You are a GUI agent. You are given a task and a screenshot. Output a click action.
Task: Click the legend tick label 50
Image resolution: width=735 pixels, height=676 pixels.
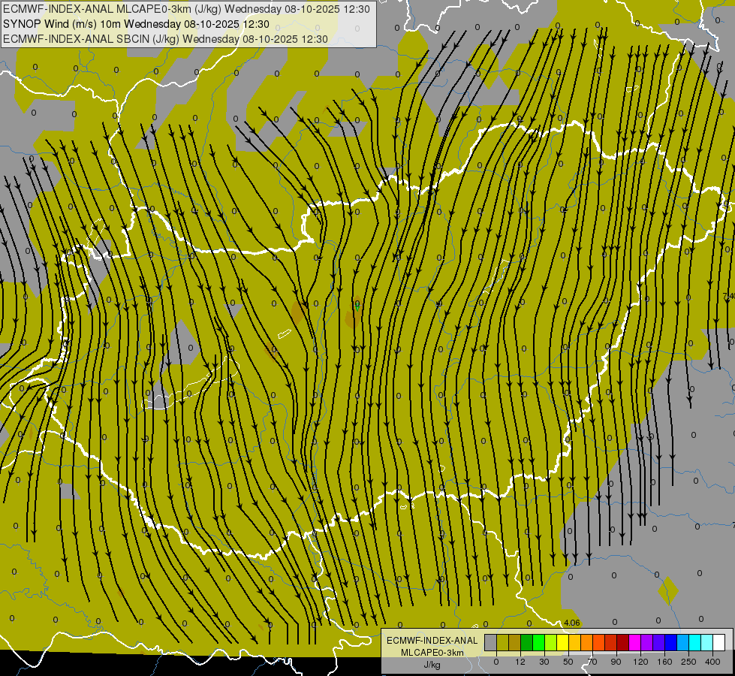(568, 662)
